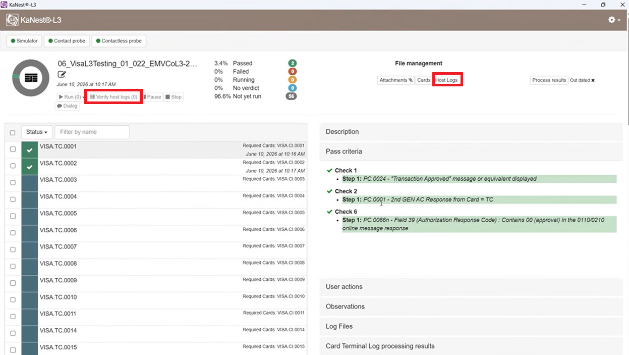Image resolution: width=629 pixels, height=355 pixels.
Task: Check the box for VISA.TC.0001
Action: pos(13,149)
